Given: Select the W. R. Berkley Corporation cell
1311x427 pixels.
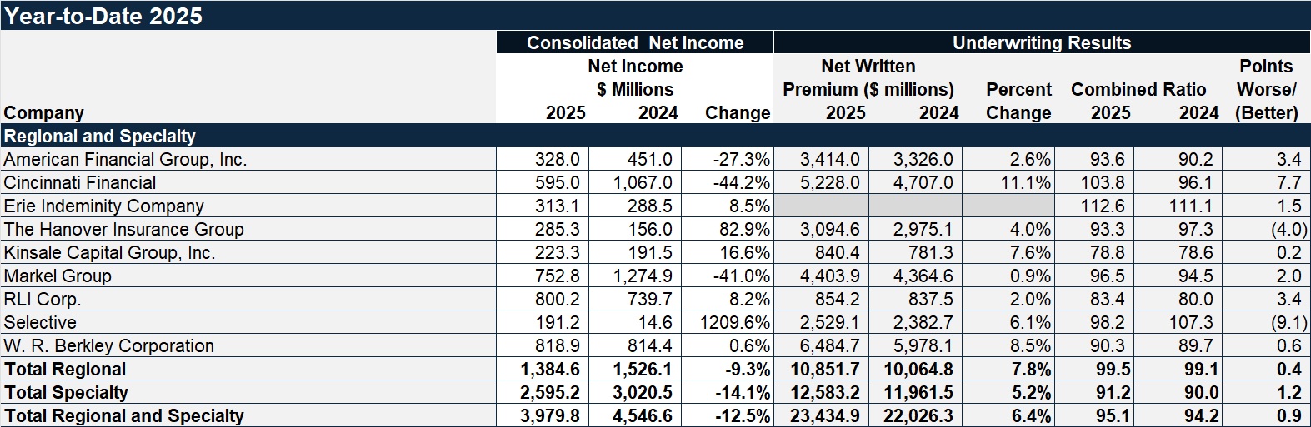Looking at the screenshot, I should [x=109, y=345].
